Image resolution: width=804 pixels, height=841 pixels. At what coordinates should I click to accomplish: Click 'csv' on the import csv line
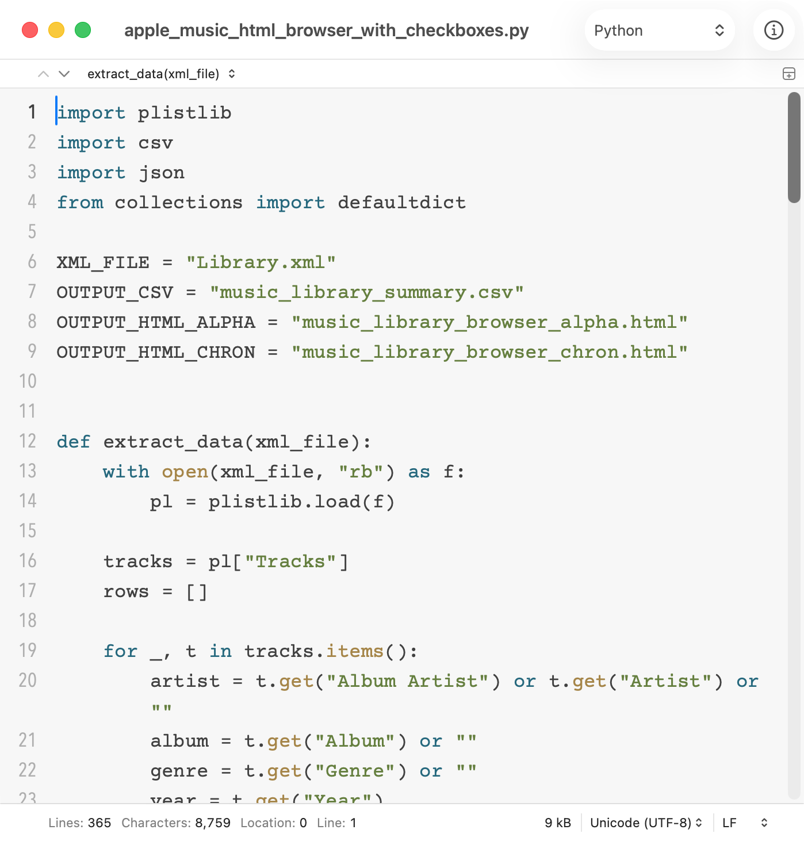coord(156,143)
